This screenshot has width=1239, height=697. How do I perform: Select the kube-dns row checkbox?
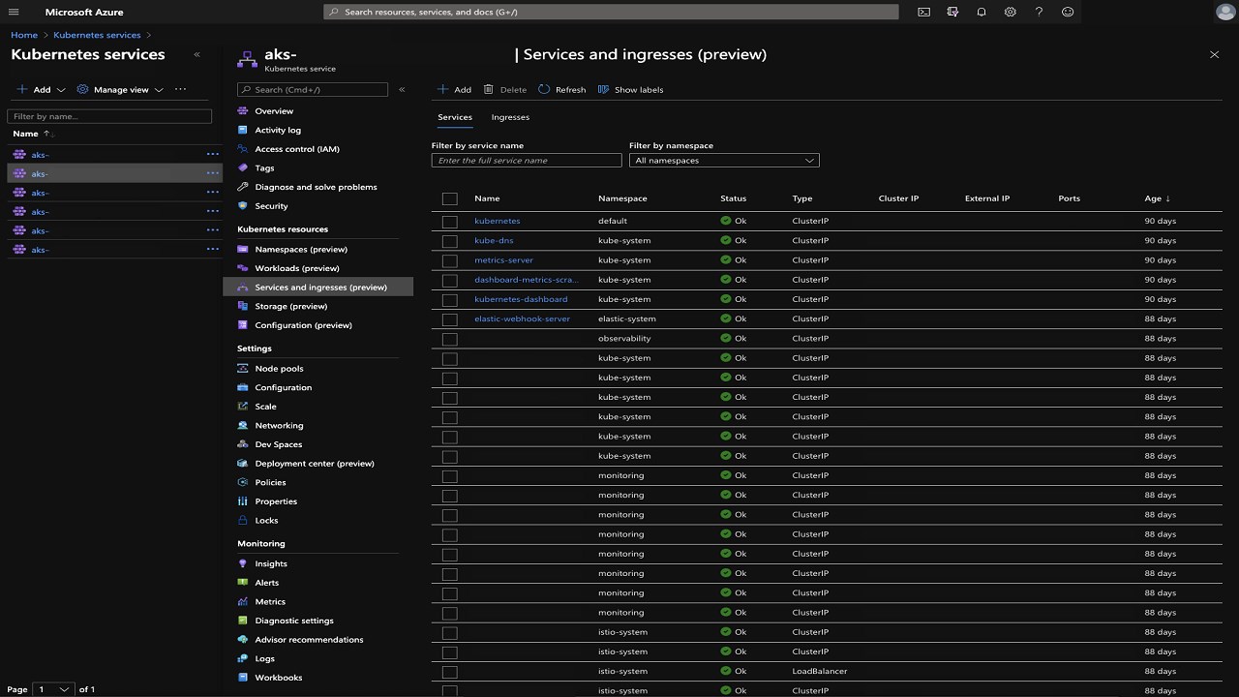[449, 241]
